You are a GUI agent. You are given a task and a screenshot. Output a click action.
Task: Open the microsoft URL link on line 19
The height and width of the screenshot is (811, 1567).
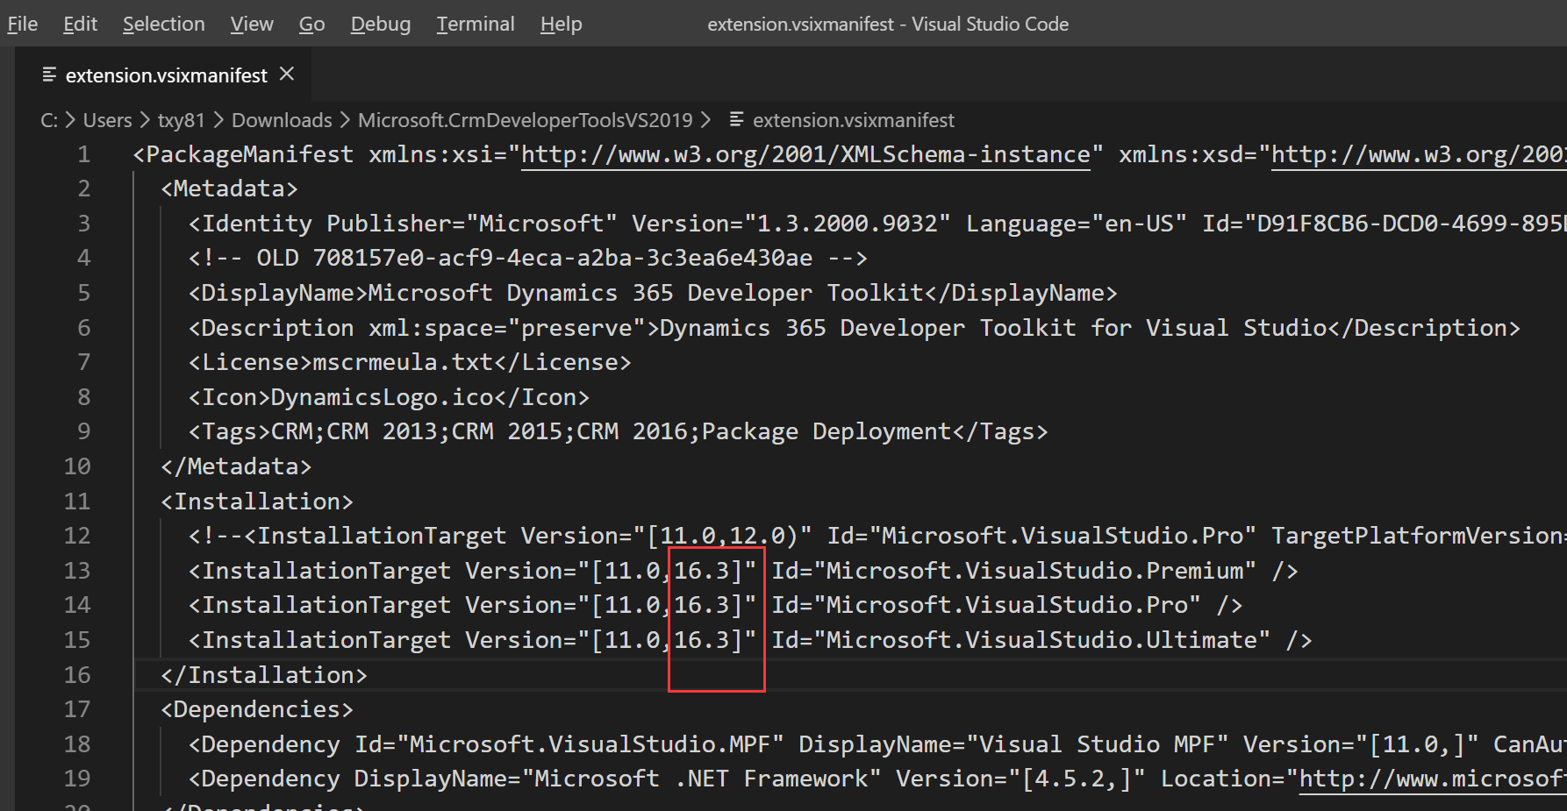tap(1432, 779)
